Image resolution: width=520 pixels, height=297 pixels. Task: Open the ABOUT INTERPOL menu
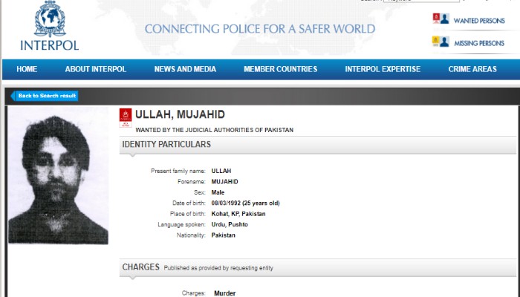click(96, 69)
